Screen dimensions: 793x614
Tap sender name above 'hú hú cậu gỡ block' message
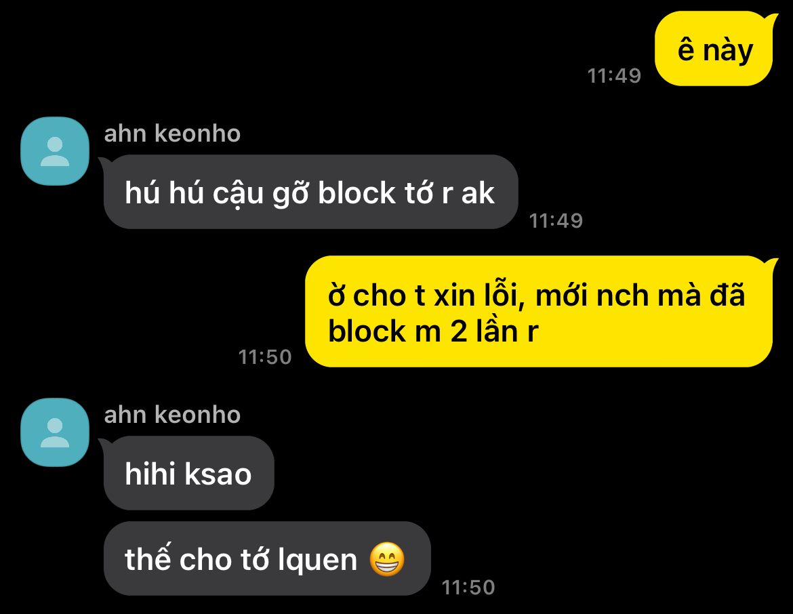click(x=172, y=134)
